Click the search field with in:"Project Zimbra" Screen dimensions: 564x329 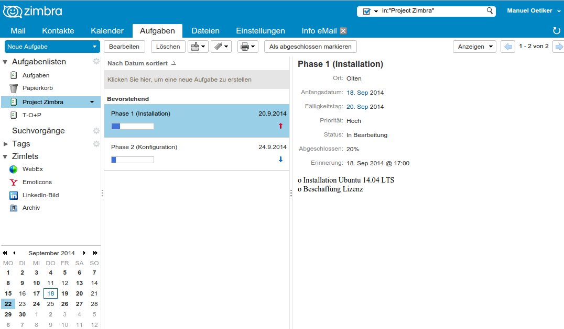click(433, 11)
